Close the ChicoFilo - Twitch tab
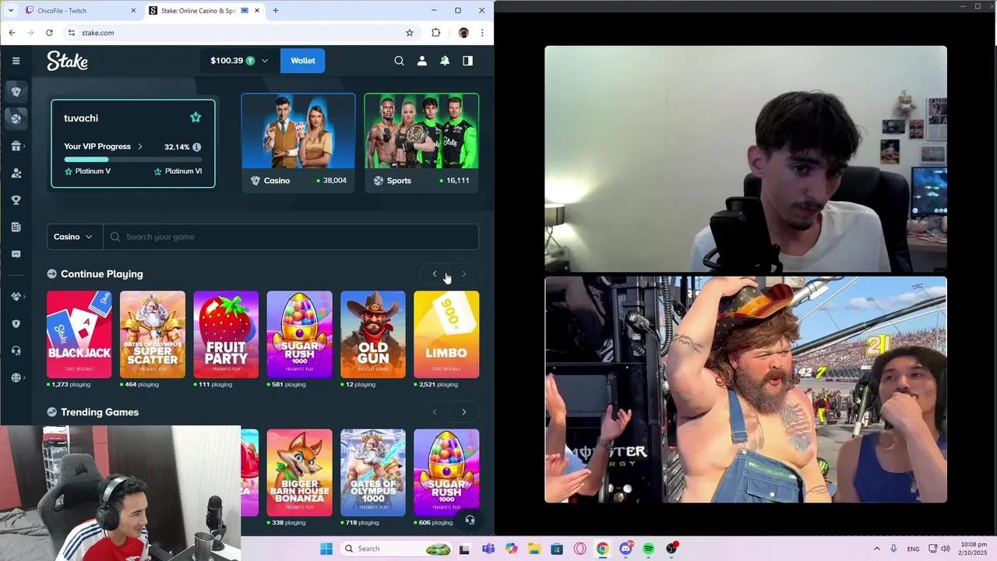 click(133, 11)
